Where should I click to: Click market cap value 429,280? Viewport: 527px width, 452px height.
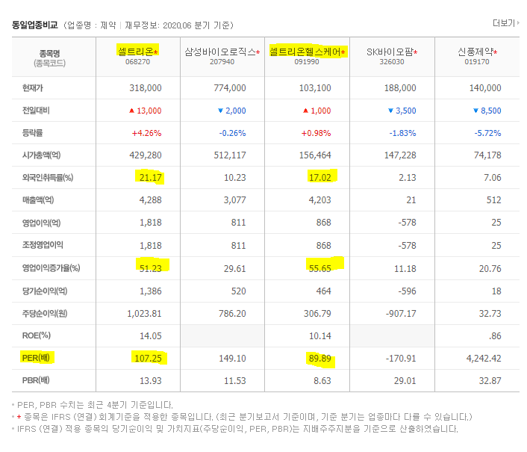146,155
